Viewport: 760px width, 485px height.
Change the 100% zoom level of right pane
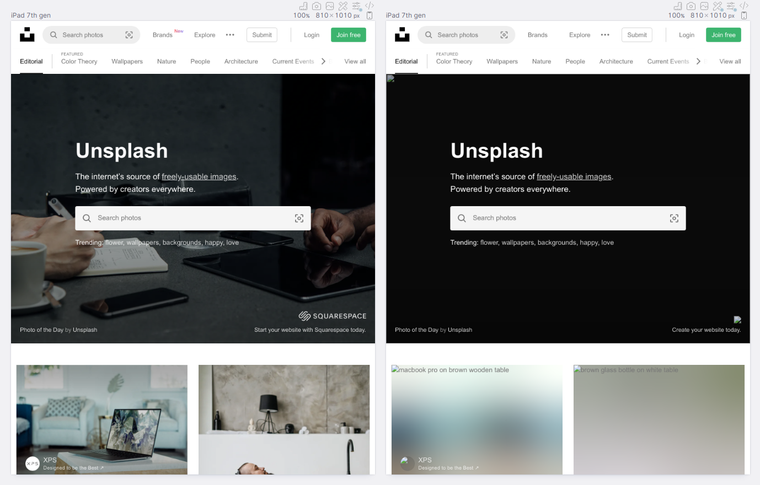point(676,15)
